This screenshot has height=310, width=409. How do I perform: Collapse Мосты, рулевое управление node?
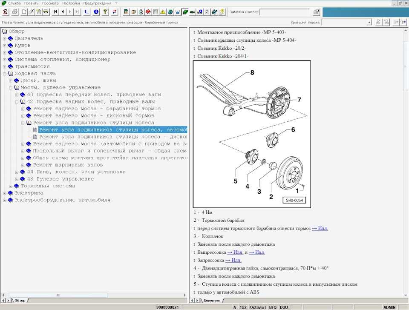point(11,88)
